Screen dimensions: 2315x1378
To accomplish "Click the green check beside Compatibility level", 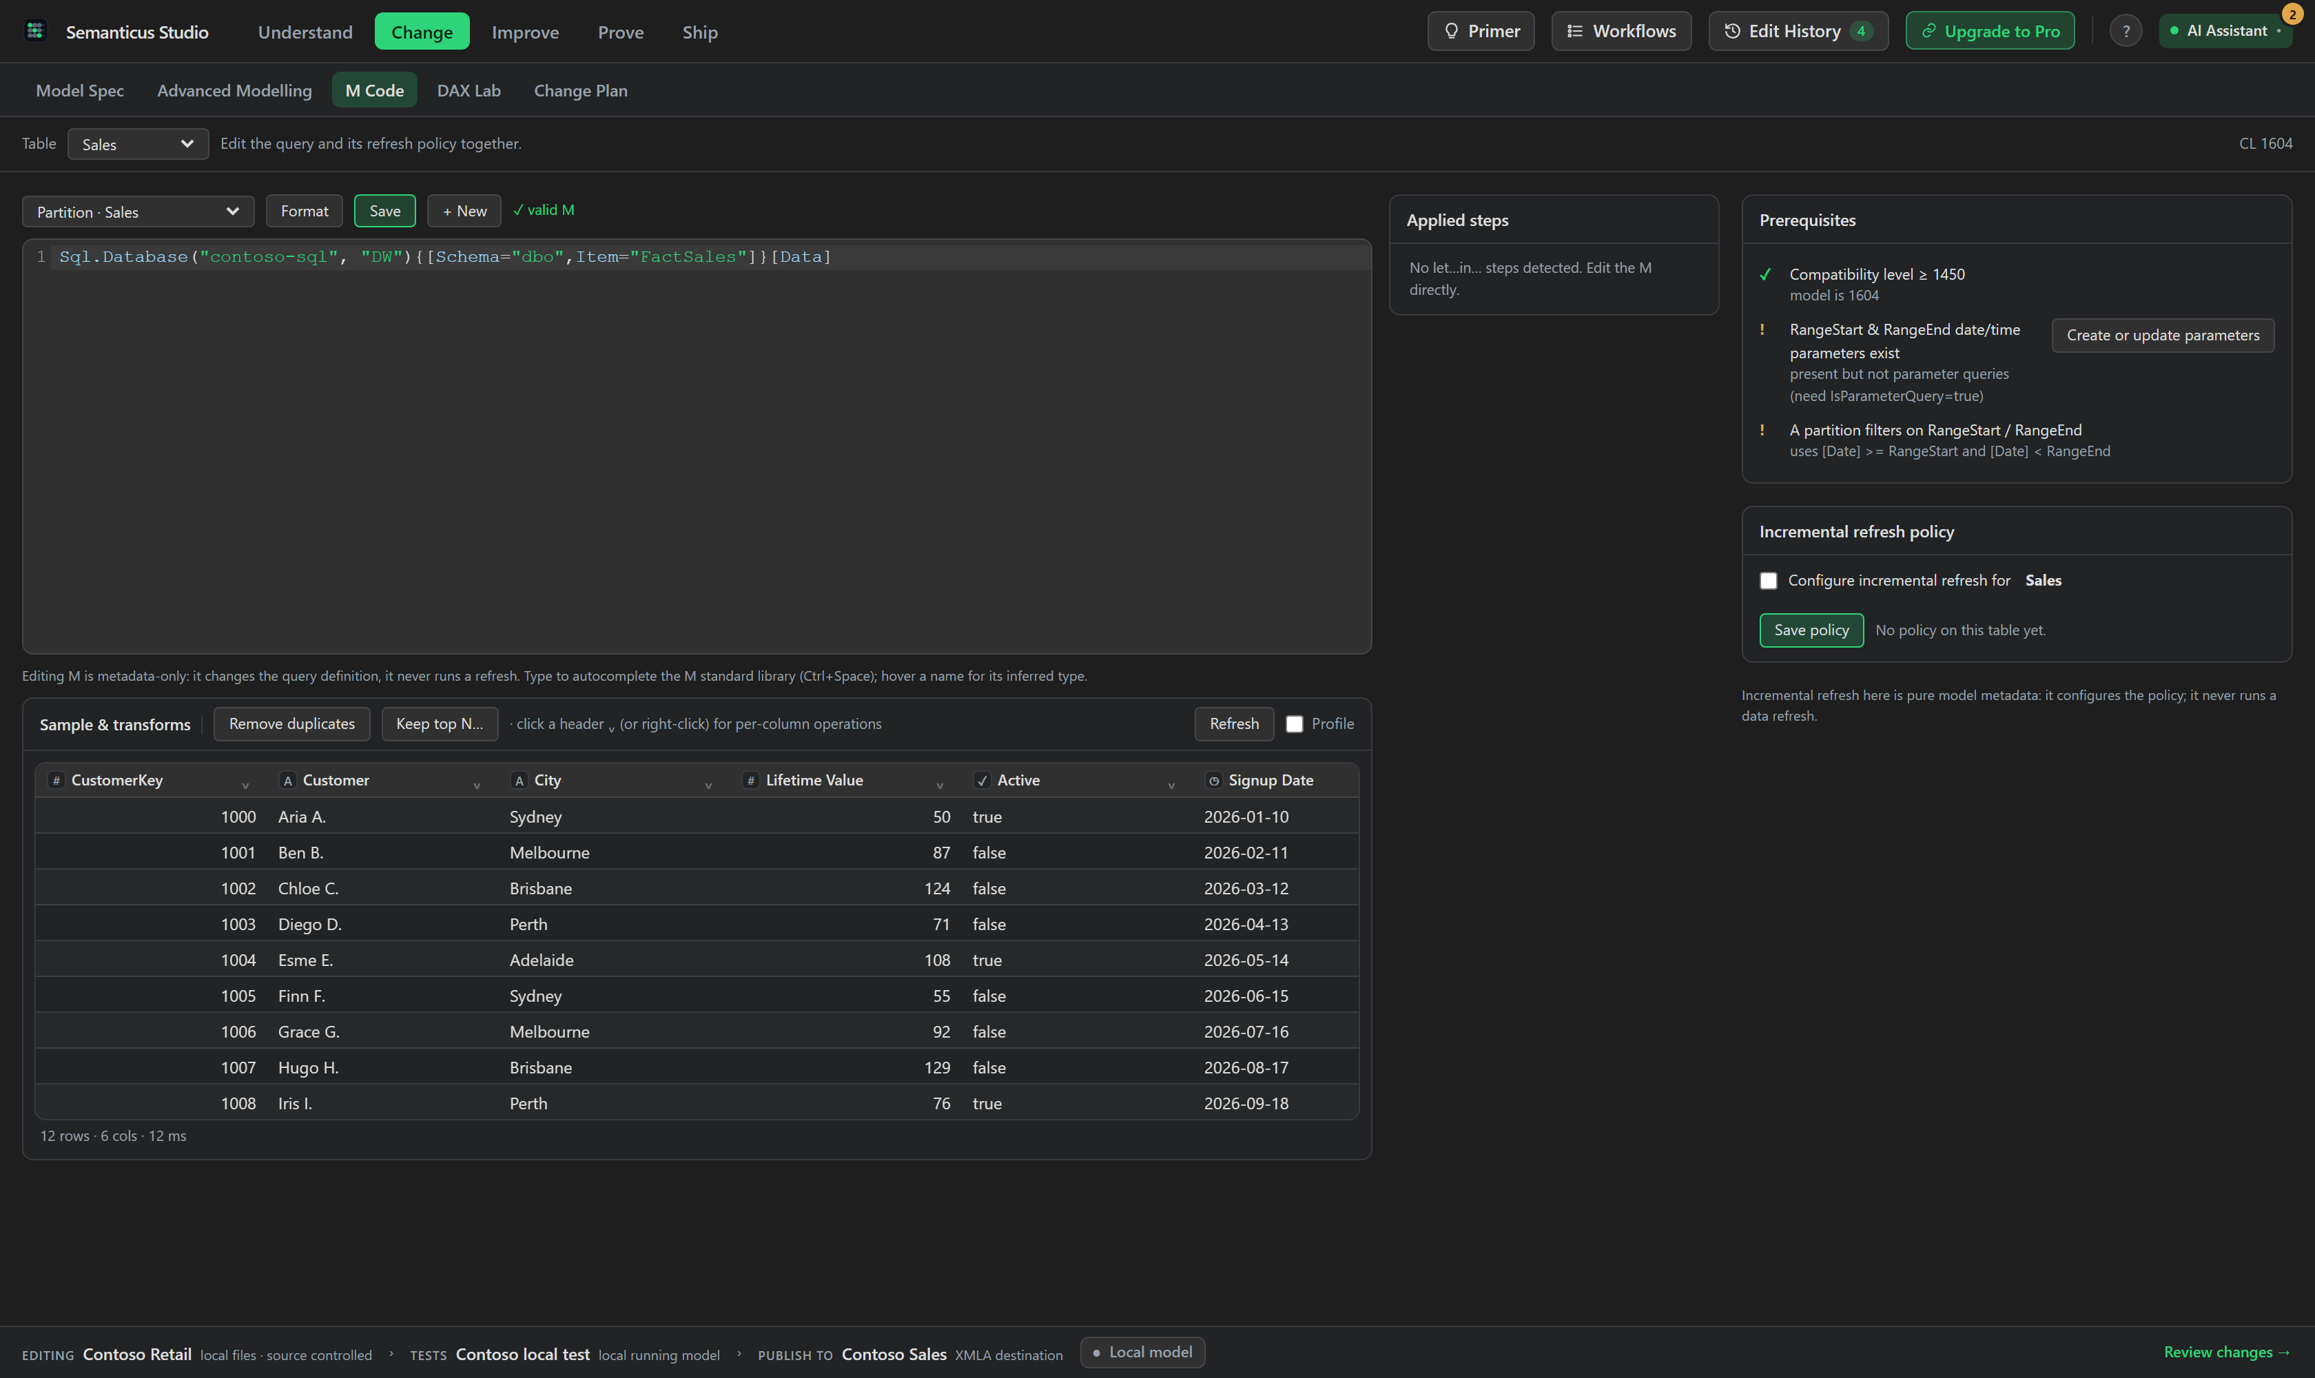I will (1765, 274).
